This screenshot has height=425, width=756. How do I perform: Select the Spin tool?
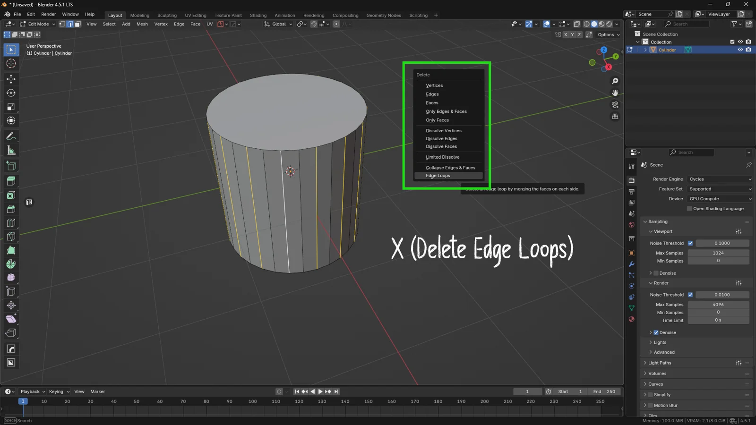11,264
